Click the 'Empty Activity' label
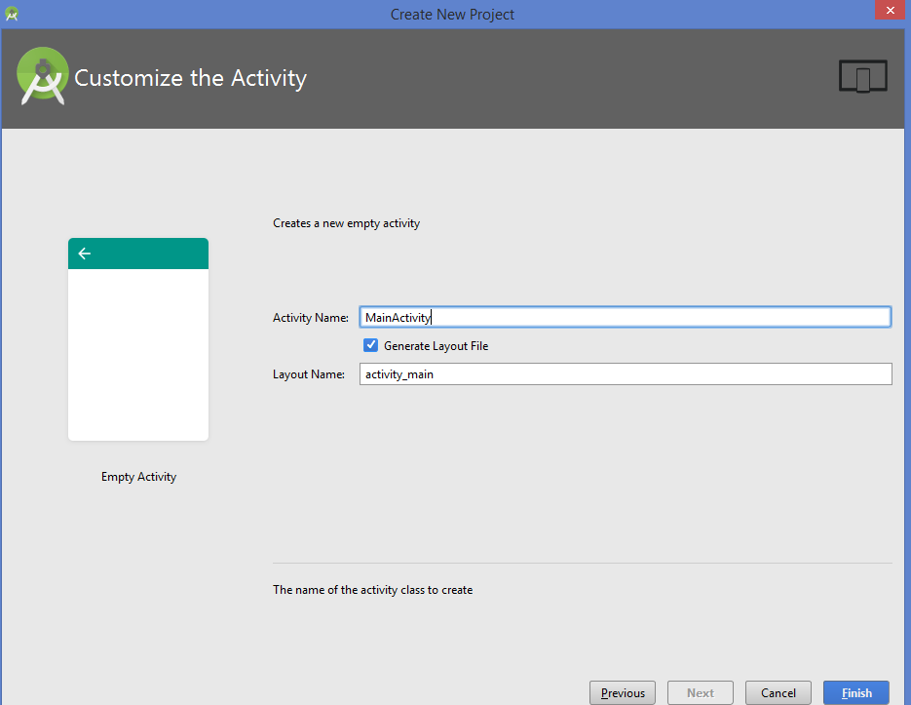This screenshot has height=705, width=911. click(139, 477)
